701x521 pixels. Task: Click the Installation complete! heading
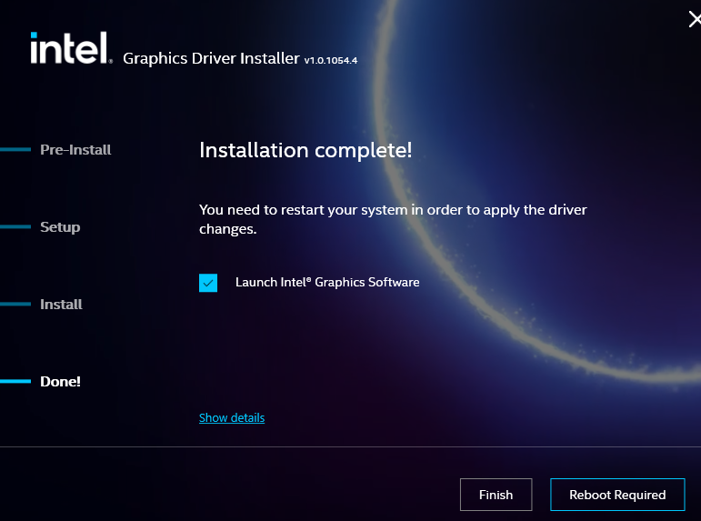305,150
